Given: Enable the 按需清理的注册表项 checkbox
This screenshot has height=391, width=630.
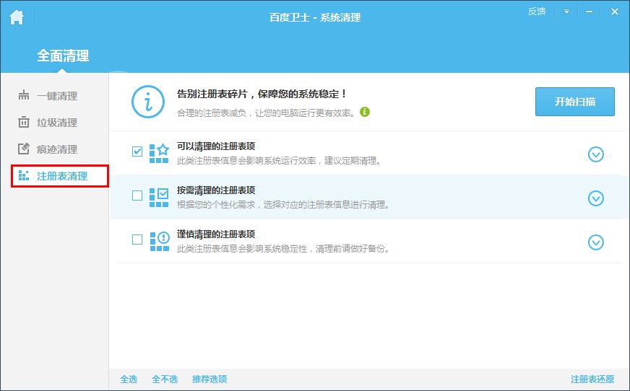Looking at the screenshot, I should tap(137, 195).
